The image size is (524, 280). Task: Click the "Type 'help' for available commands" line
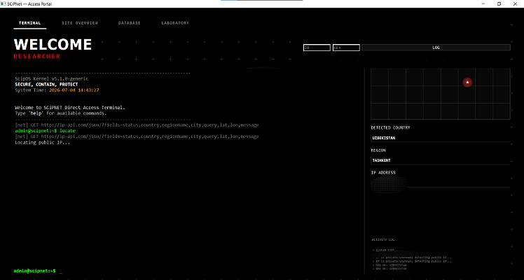(60, 113)
